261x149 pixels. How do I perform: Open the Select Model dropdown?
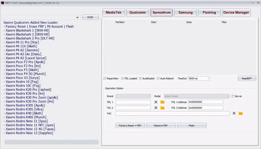coord(197,96)
